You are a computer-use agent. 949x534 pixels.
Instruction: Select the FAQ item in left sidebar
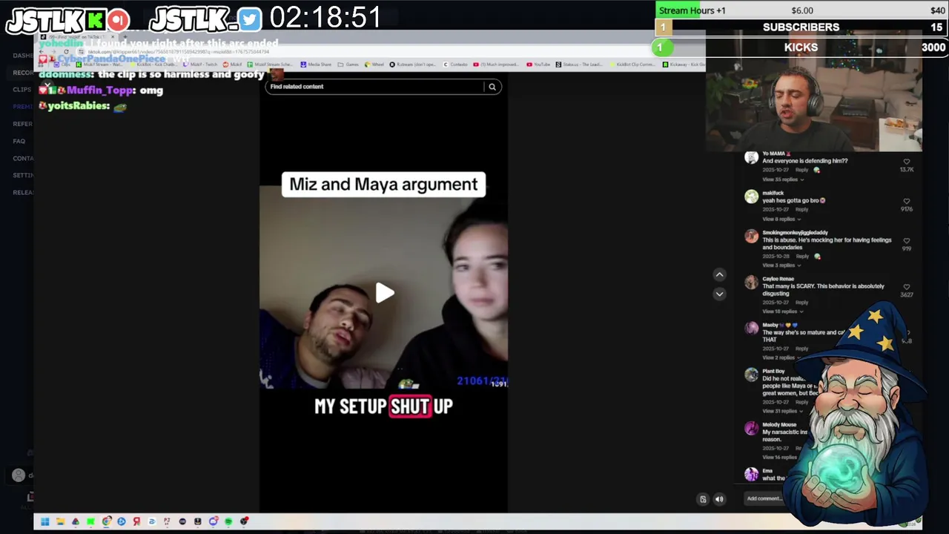[x=19, y=141]
